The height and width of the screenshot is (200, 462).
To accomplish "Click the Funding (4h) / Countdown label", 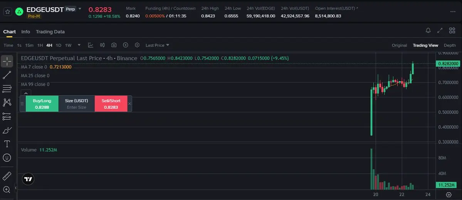I will (170, 8).
